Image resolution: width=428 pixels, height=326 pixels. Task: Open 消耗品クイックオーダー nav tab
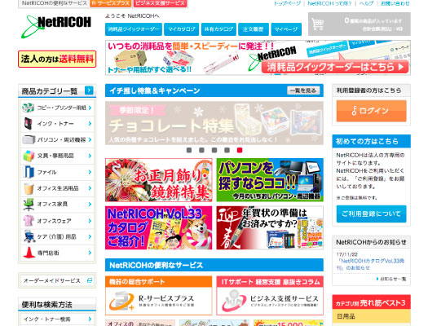pos(134,29)
